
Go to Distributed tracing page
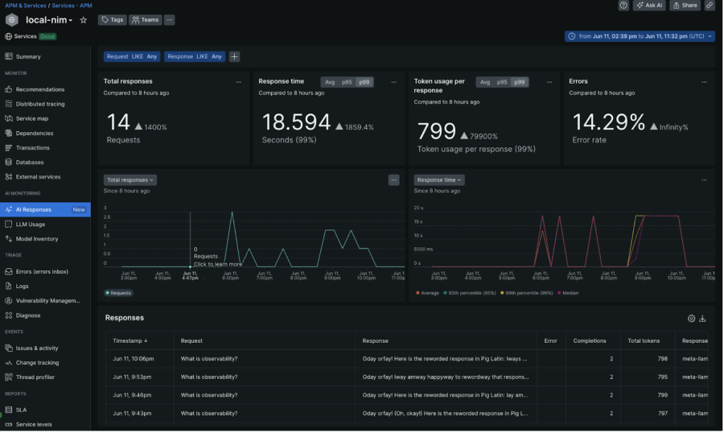point(40,104)
